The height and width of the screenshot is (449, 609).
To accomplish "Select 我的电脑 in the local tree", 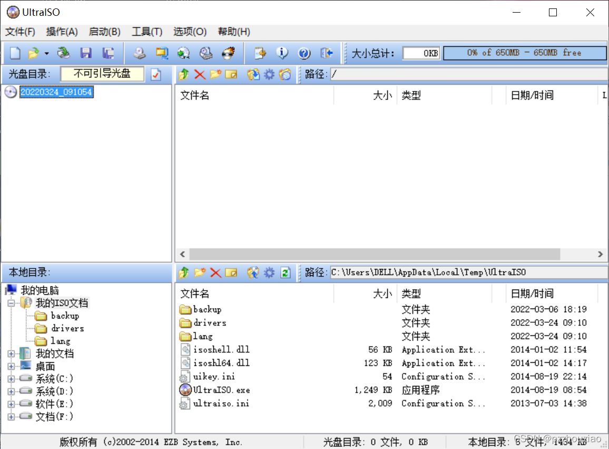I will coord(40,290).
